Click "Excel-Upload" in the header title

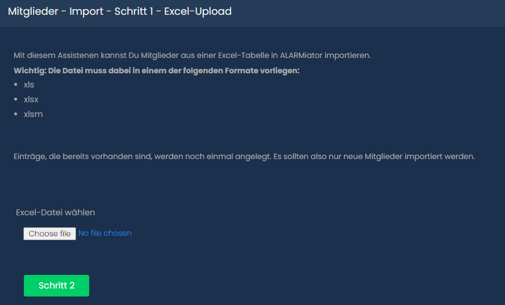(198, 11)
